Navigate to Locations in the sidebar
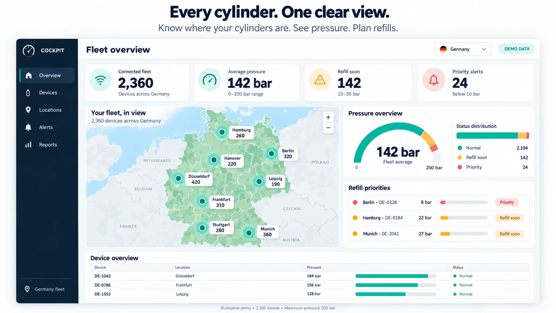The image size is (556, 313). point(47,110)
